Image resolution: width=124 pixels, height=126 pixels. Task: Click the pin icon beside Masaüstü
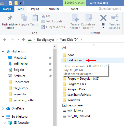50,58
